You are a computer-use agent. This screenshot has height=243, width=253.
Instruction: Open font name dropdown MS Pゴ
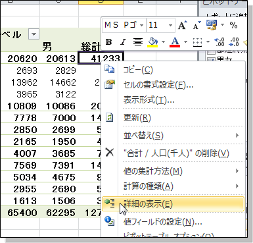(x=141, y=25)
